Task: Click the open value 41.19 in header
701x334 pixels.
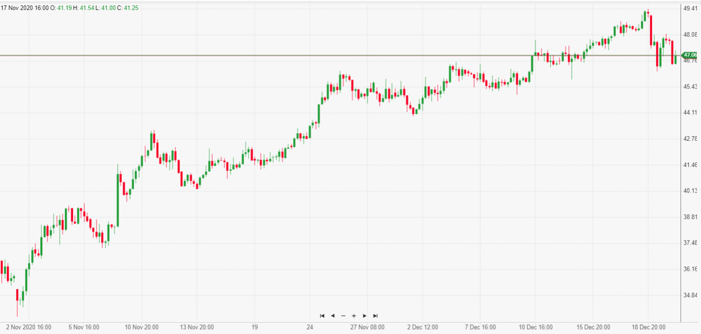Action: point(64,8)
